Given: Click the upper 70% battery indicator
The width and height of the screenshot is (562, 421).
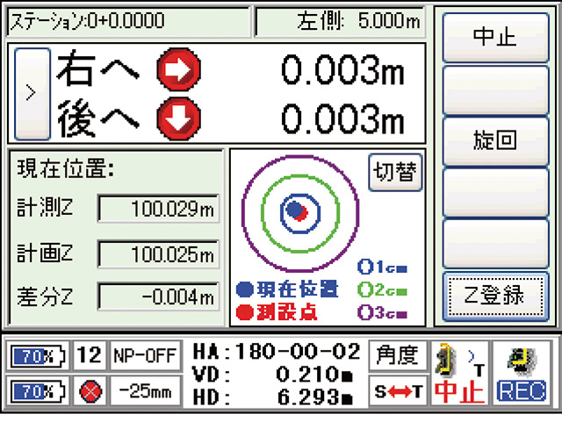Looking at the screenshot, I should tap(37, 356).
